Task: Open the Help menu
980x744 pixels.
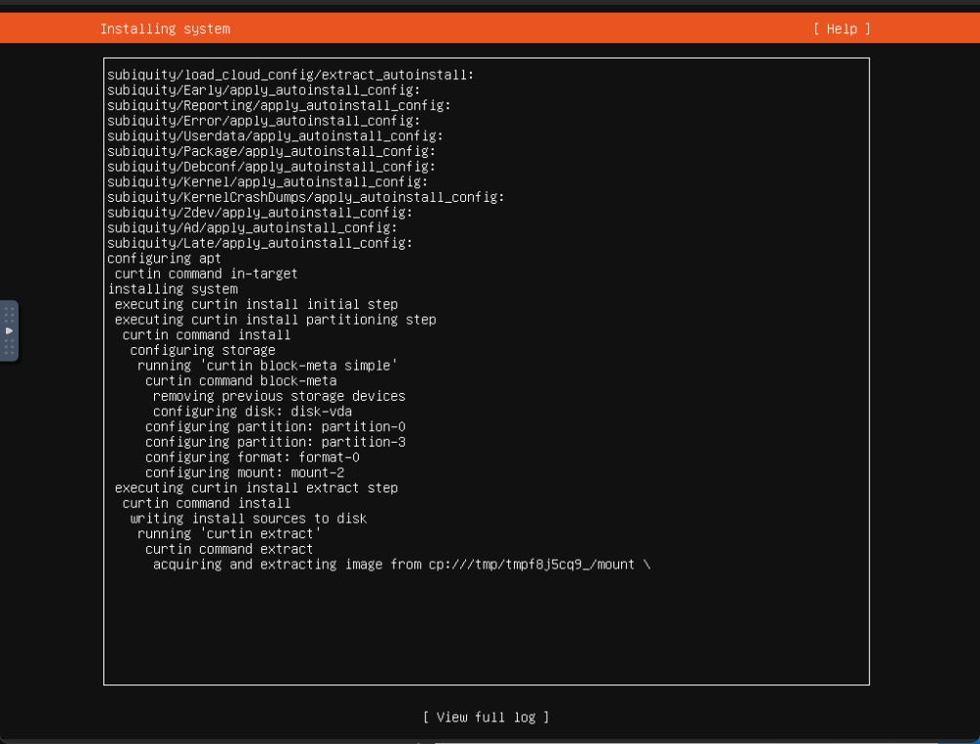Action: (841, 29)
